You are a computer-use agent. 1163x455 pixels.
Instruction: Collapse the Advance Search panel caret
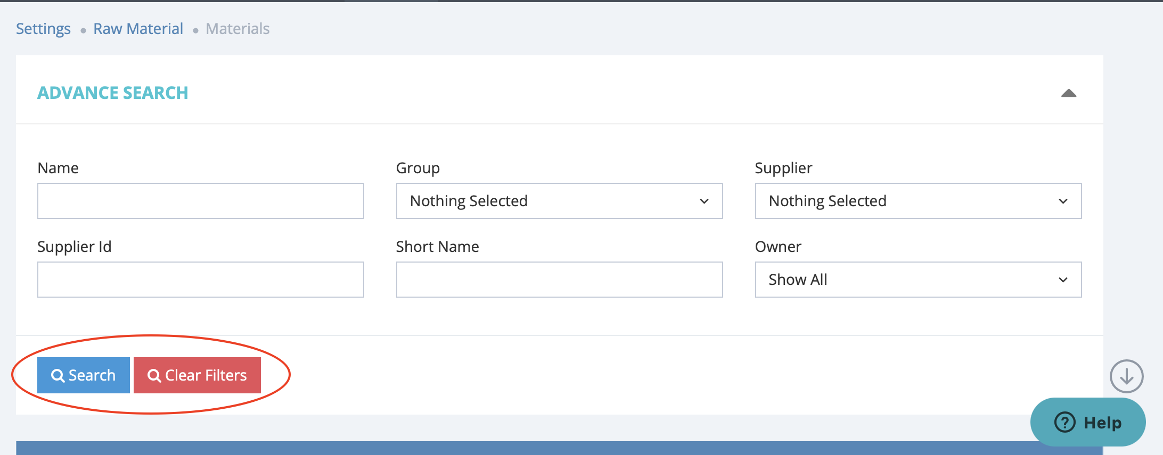tap(1068, 94)
